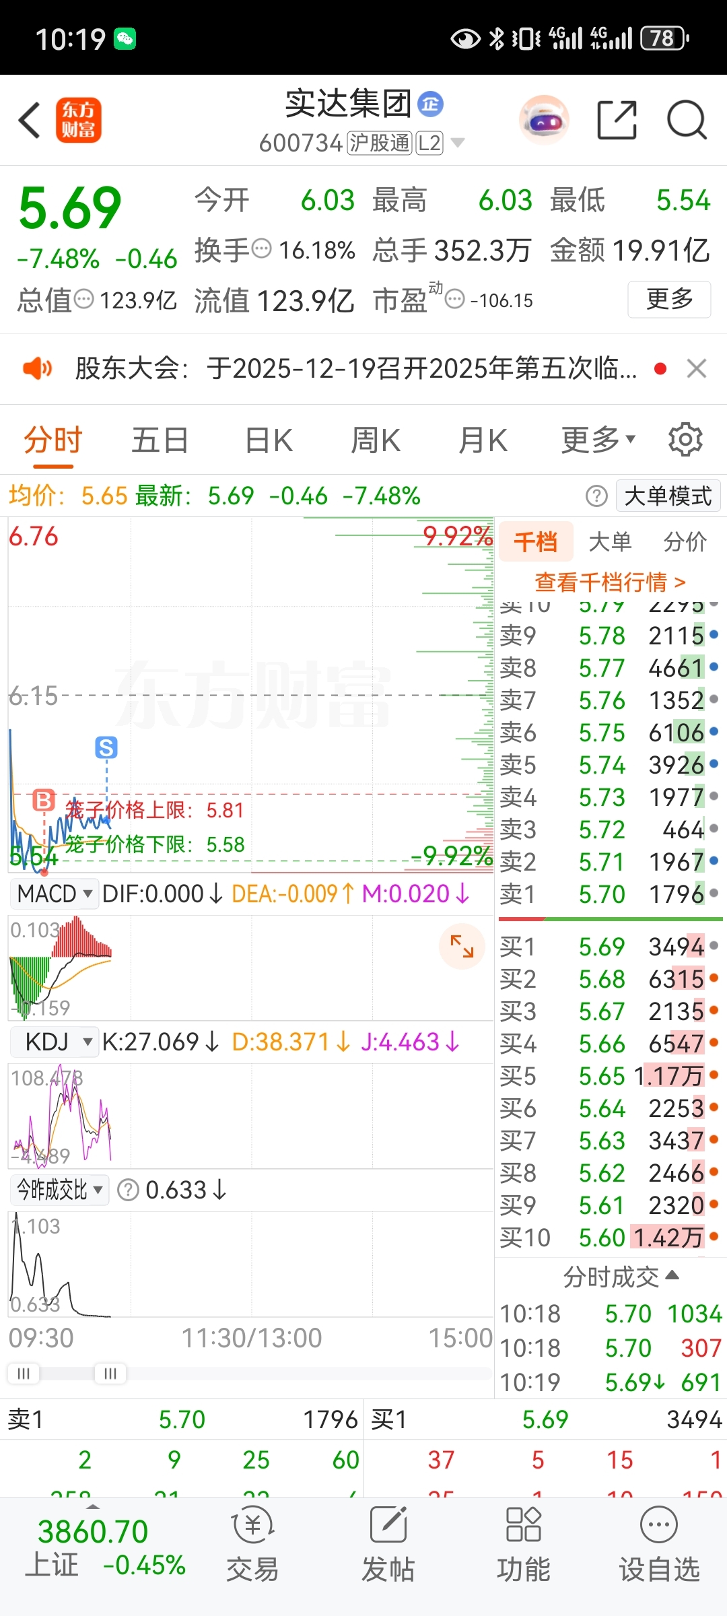Open the 今昨成交比 indicator dropdown
This screenshot has height=1616, width=727.
point(59,1190)
